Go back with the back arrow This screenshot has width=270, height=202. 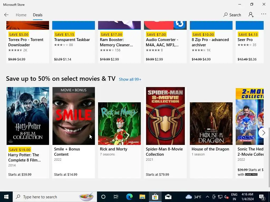coord(6,15)
